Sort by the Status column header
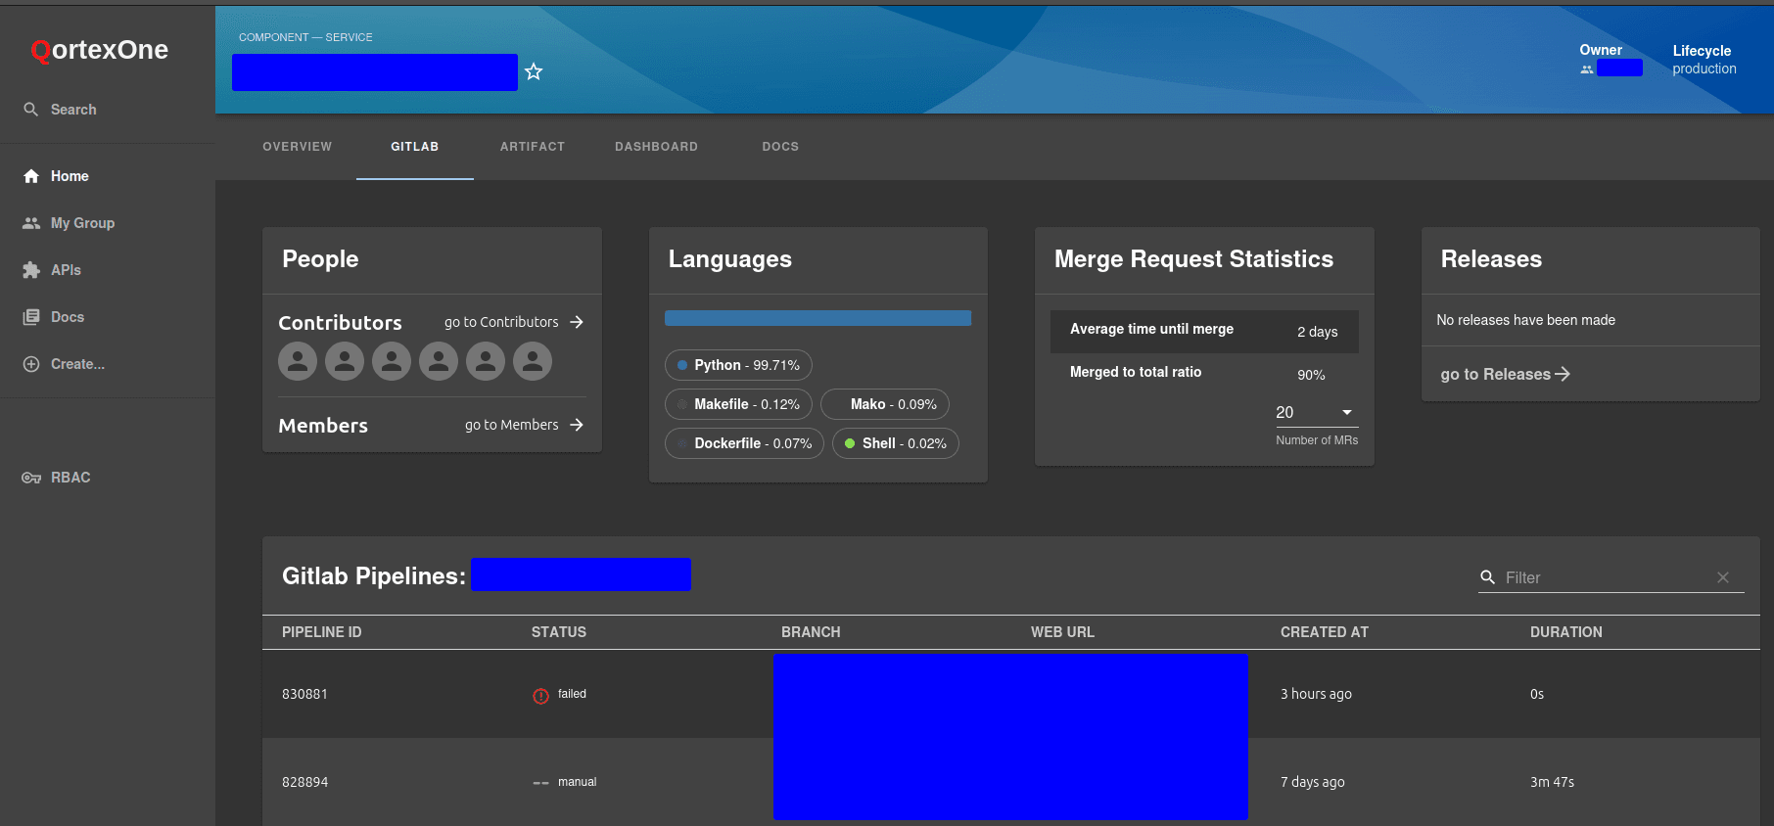This screenshot has width=1774, height=826. pos(559,632)
